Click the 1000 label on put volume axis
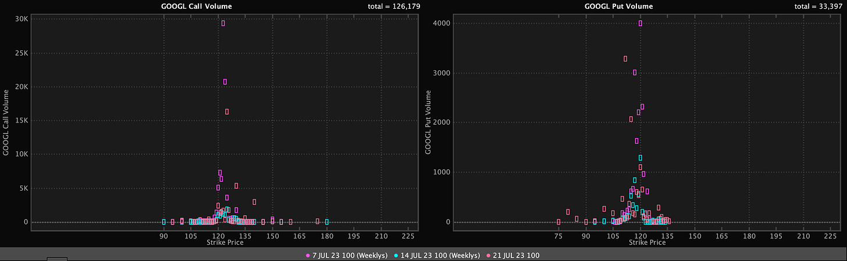The height and width of the screenshot is (261, 847). (441, 172)
